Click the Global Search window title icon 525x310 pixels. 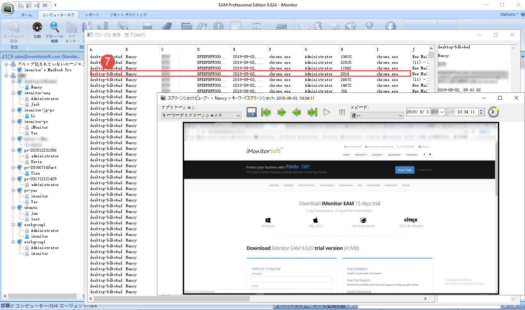[x=90, y=35]
